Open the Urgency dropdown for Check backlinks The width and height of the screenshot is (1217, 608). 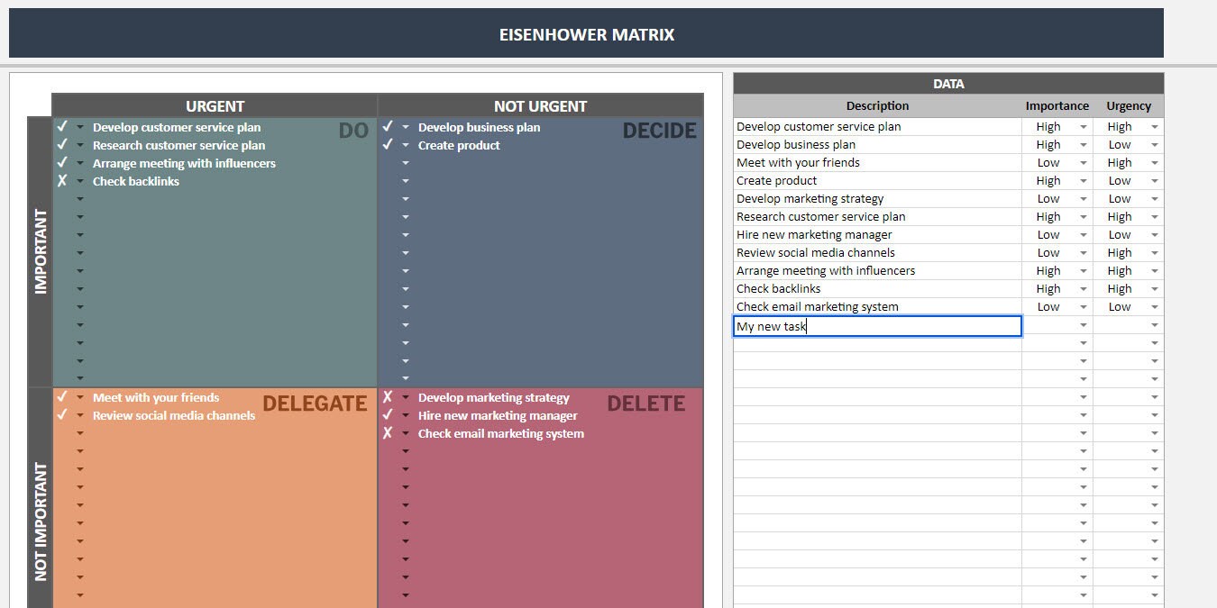[x=1154, y=288]
